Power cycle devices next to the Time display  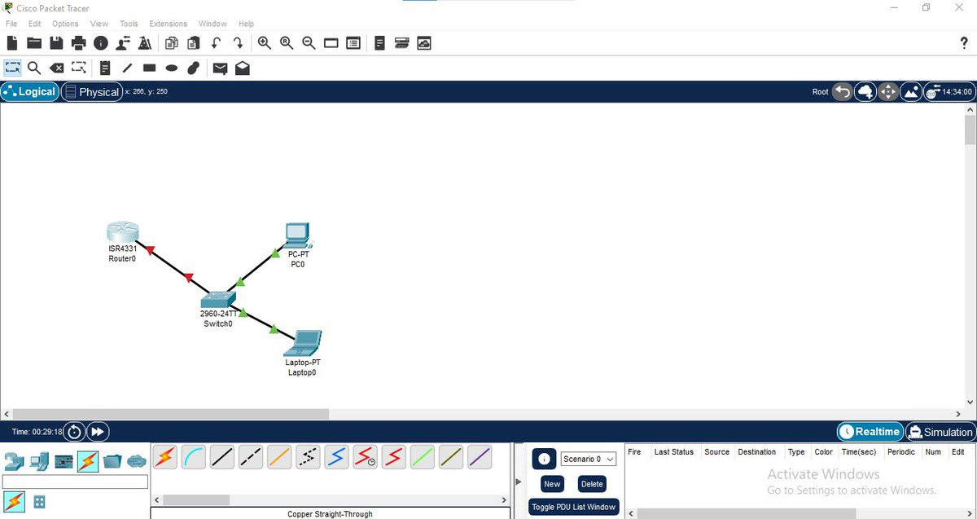tap(74, 432)
